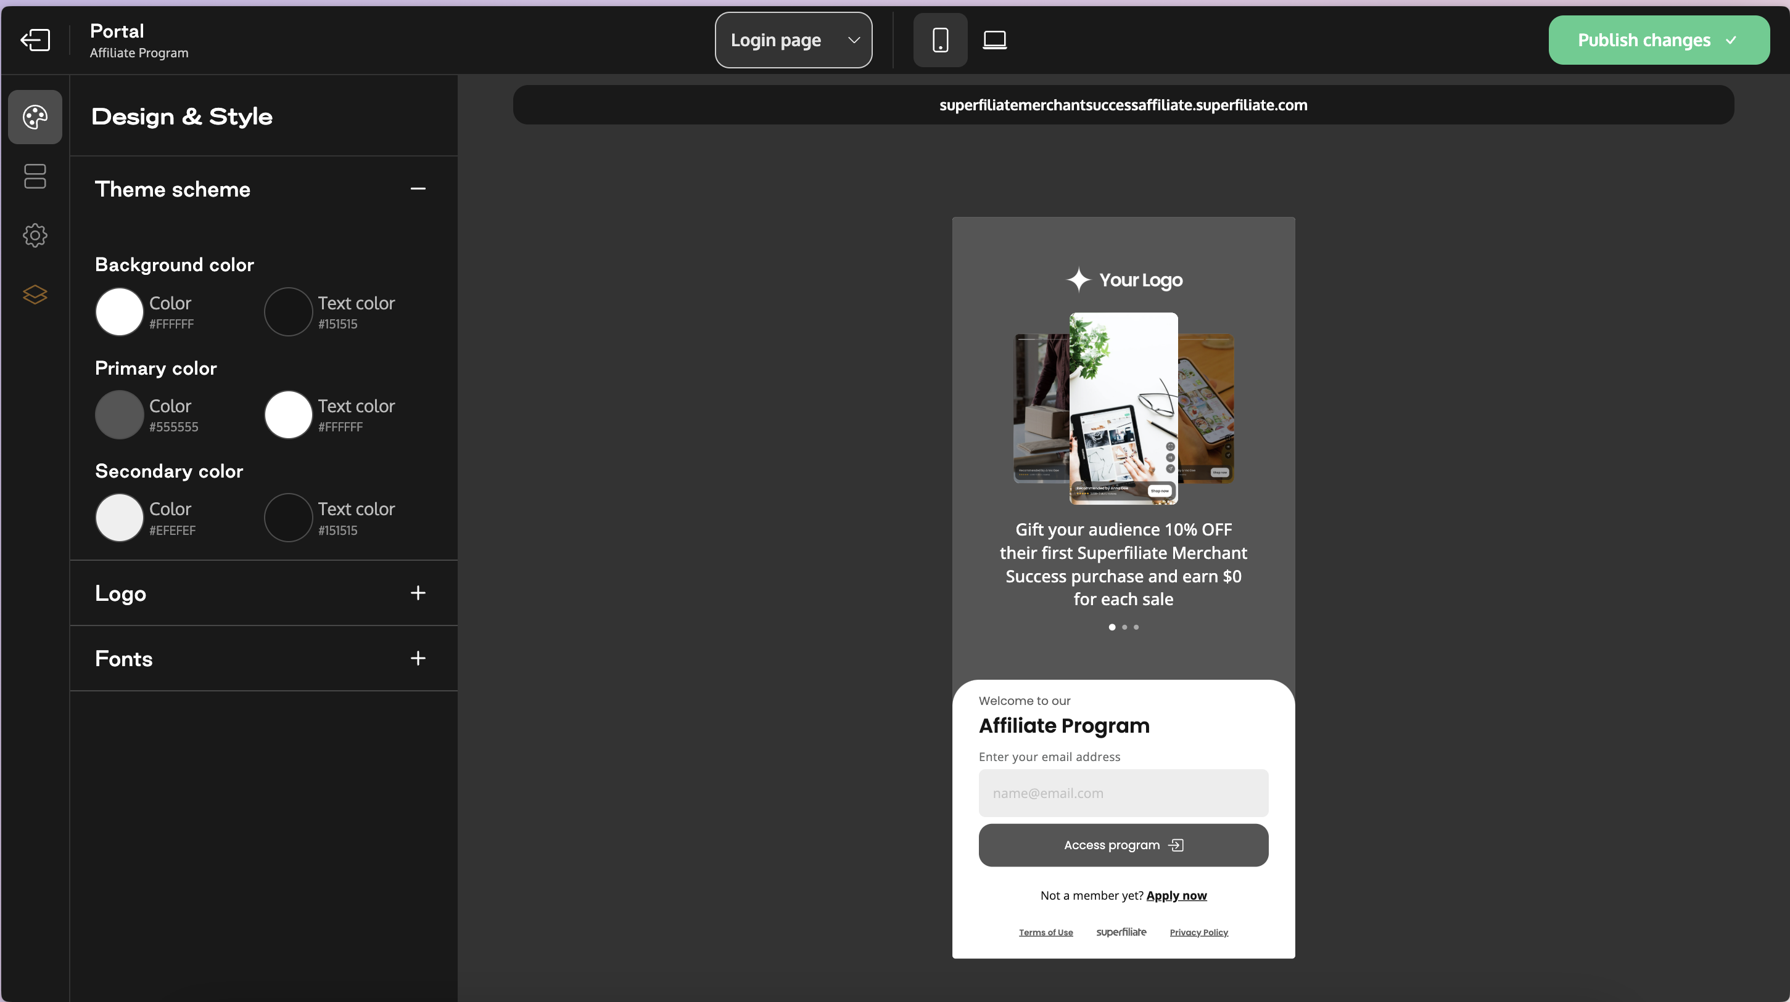Switch to mobile preview

(x=940, y=39)
